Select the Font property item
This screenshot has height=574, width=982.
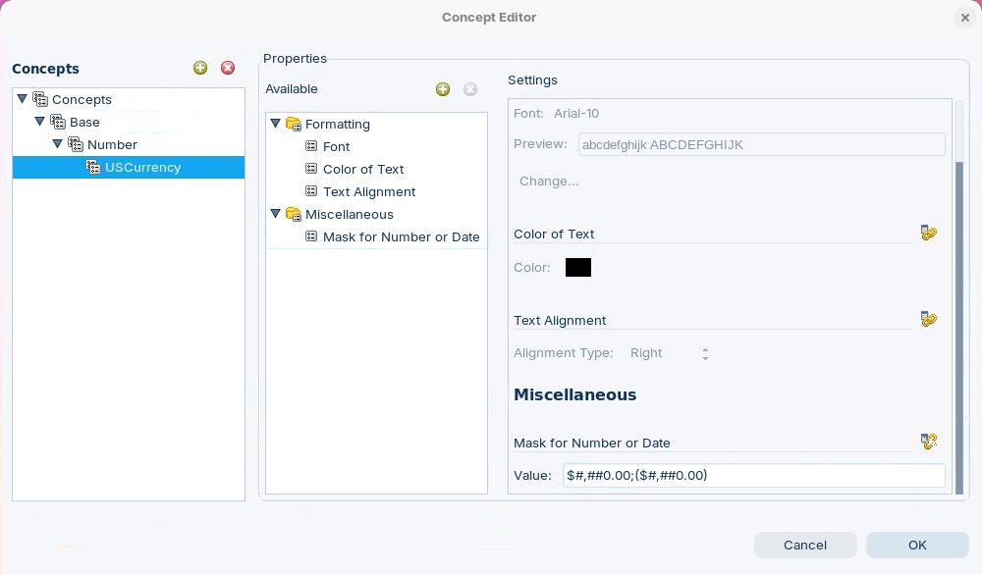click(336, 146)
